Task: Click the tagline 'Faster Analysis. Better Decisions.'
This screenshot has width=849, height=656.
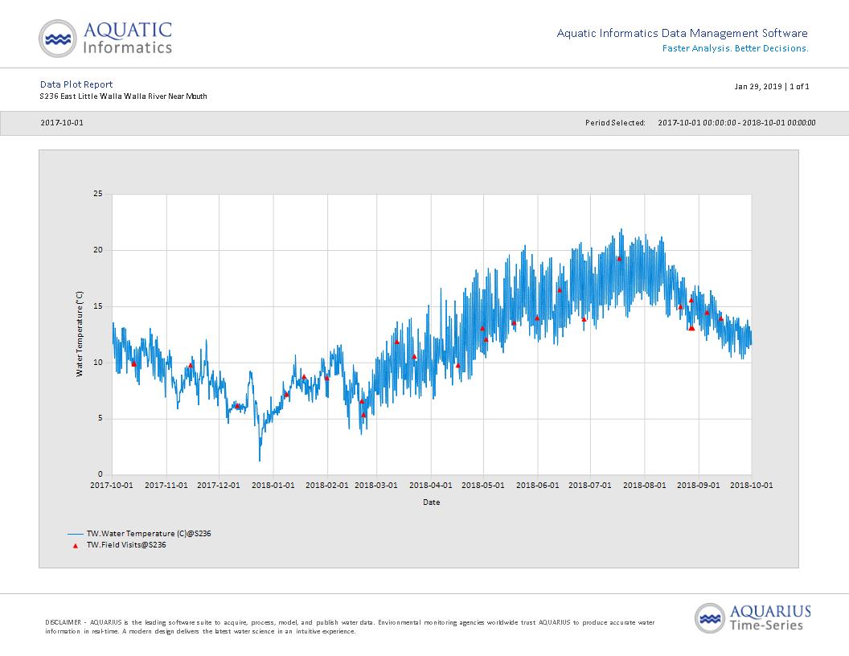Action: pos(736,48)
